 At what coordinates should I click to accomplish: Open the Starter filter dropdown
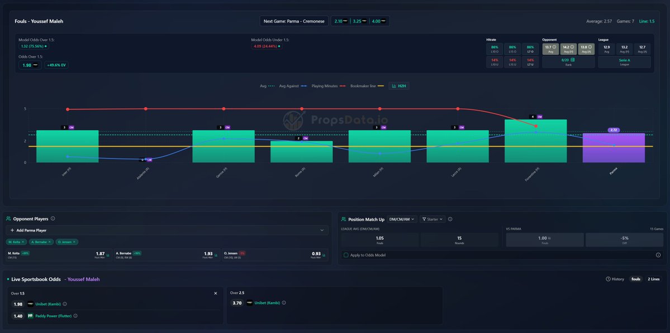pos(433,219)
